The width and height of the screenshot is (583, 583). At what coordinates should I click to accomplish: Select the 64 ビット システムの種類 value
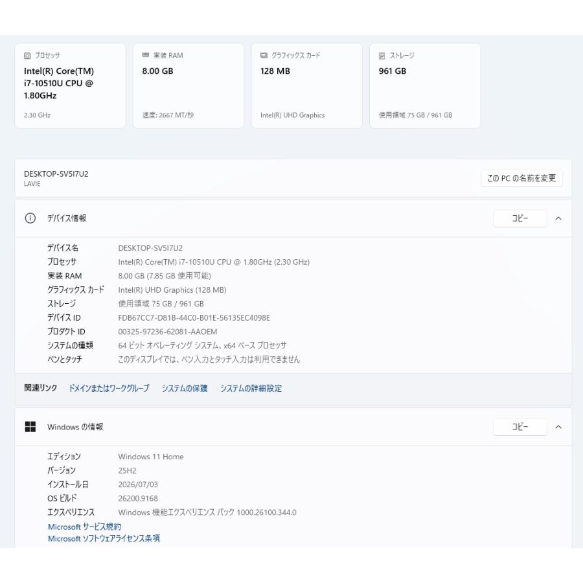pos(202,346)
